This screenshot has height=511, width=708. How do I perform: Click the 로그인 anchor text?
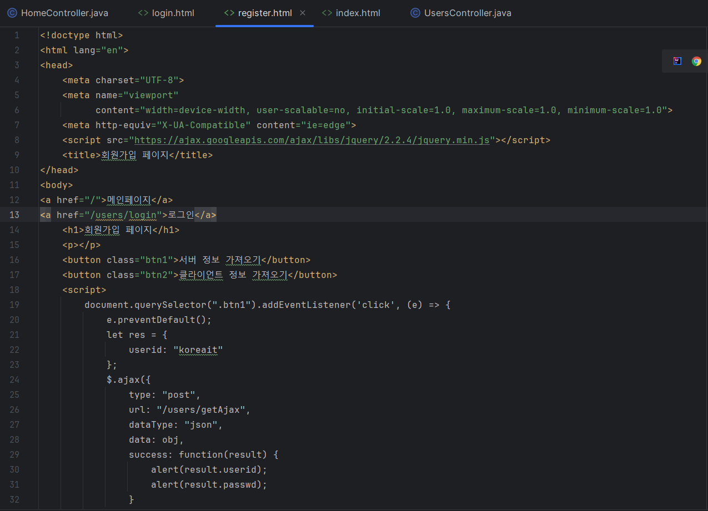click(181, 215)
